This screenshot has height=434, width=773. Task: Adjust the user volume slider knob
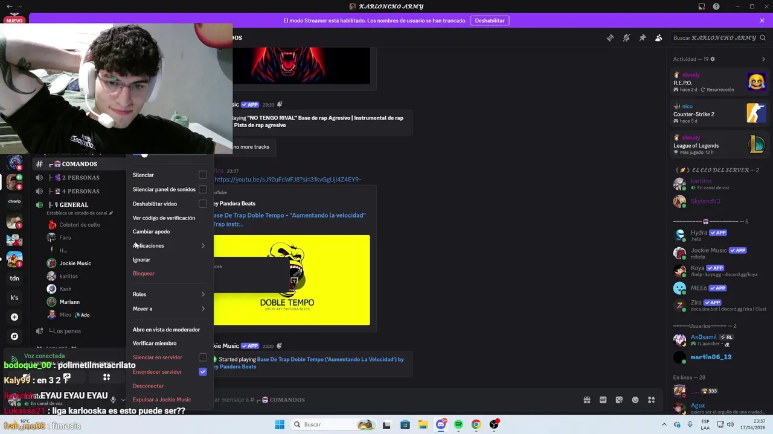pos(144,154)
